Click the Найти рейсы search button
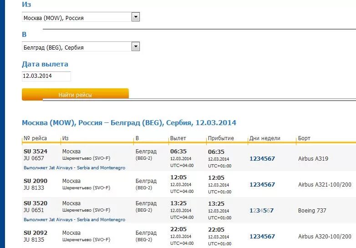 coord(75,94)
